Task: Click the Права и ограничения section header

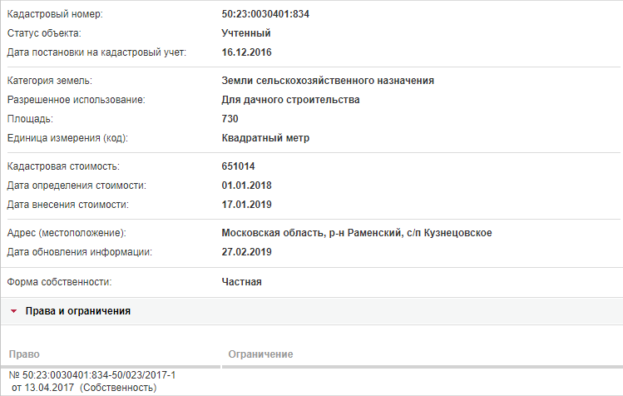Action: (x=311, y=311)
